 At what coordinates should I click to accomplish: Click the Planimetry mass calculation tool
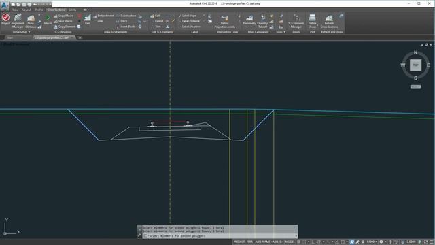click(x=249, y=20)
